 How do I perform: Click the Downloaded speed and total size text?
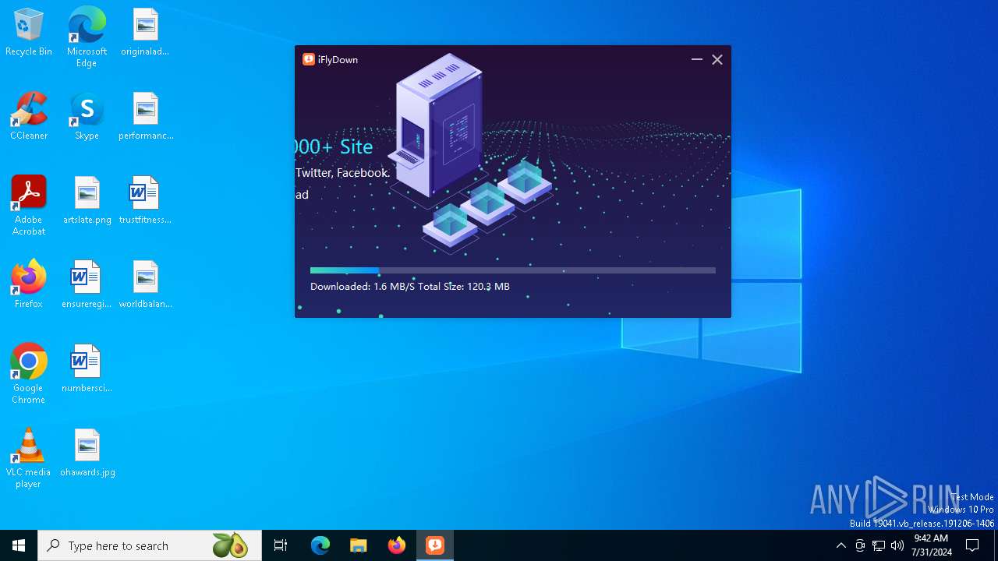pyautogui.click(x=410, y=287)
